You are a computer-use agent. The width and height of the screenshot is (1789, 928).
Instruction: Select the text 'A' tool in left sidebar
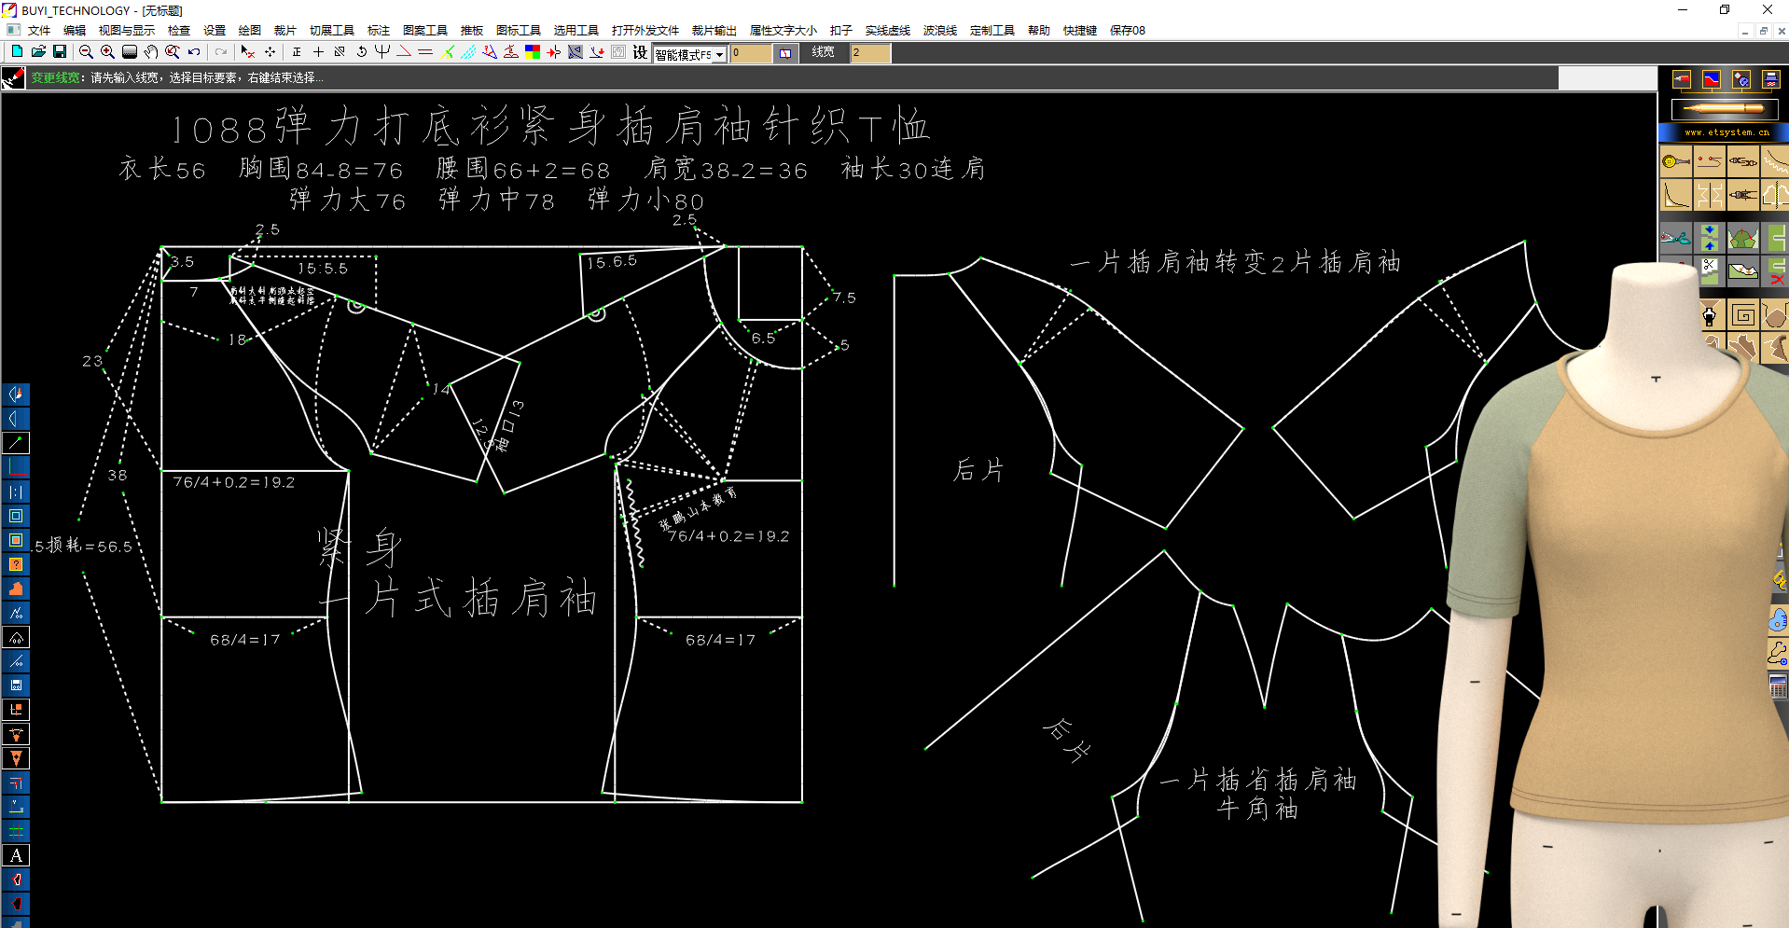[16, 855]
